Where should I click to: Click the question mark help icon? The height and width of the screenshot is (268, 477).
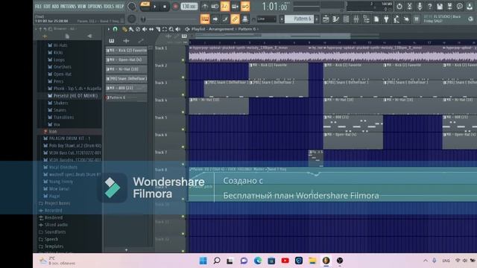click(x=429, y=7)
